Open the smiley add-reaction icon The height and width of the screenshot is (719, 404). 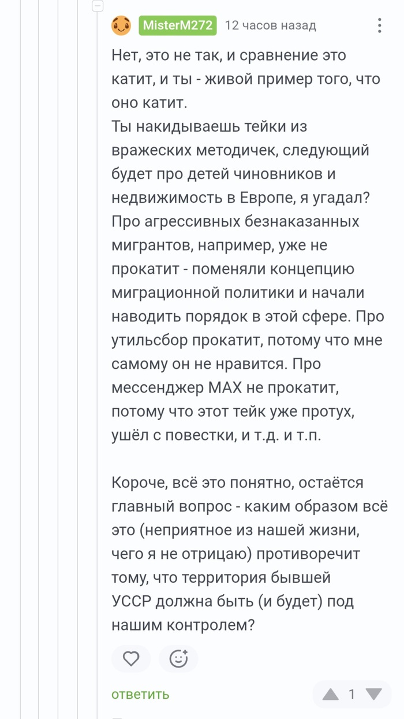pos(178,658)
